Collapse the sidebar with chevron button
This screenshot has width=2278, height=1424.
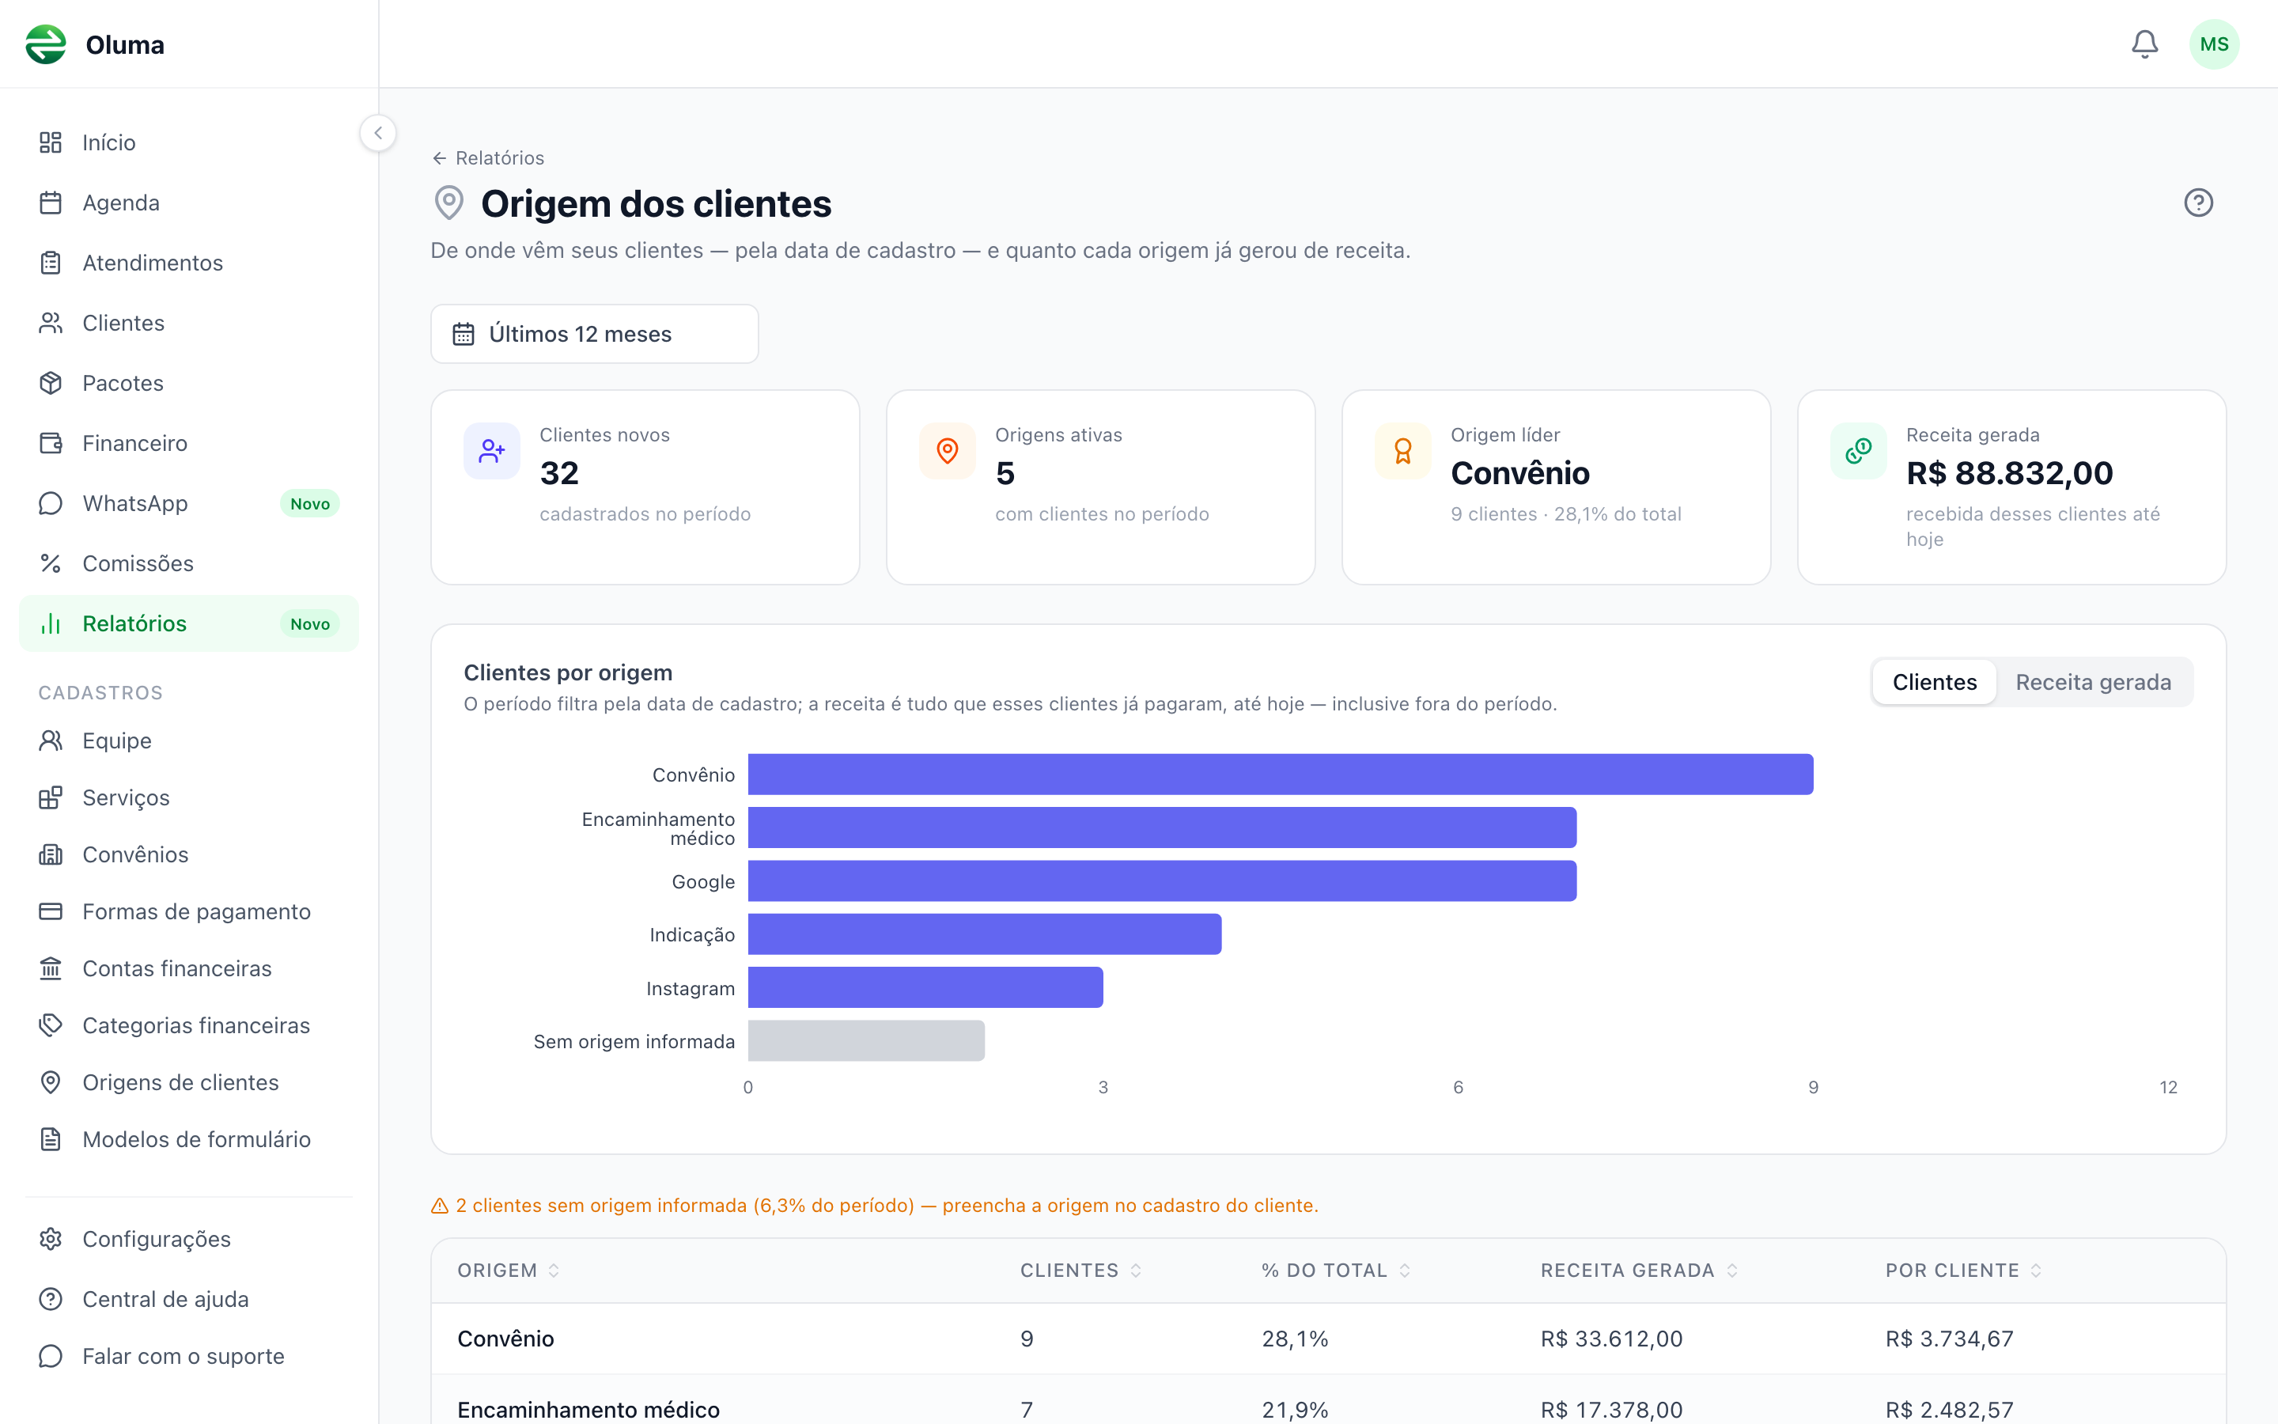378,133
